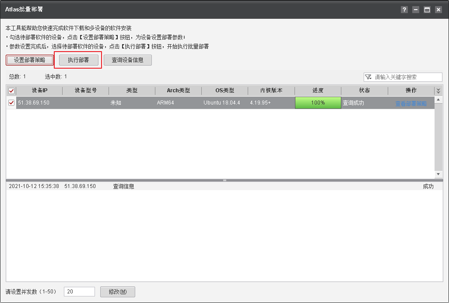
Task: Expand the column chooser double-chevron icon
Action: tap(438, 91)
